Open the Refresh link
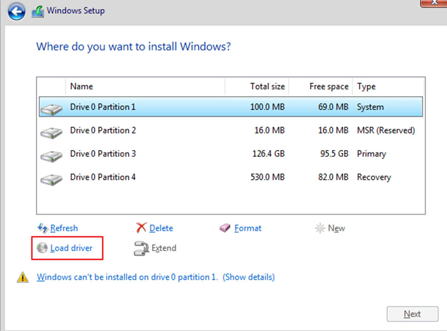 pyautogui.click(x=64, y=228)
